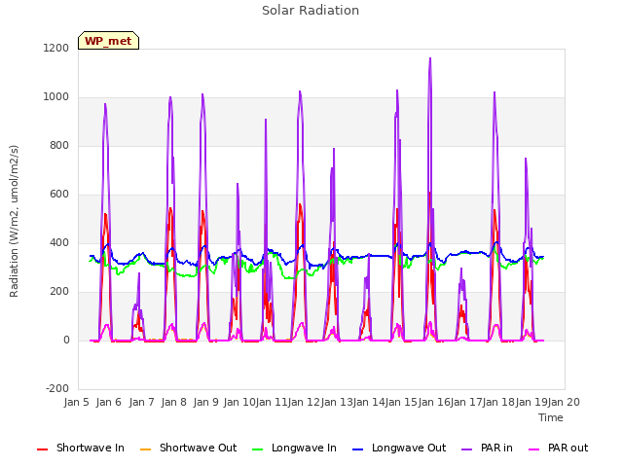Click the Jan 12 x-axis label
Viewport: 623px width, 467px height.
coord(304,402)
